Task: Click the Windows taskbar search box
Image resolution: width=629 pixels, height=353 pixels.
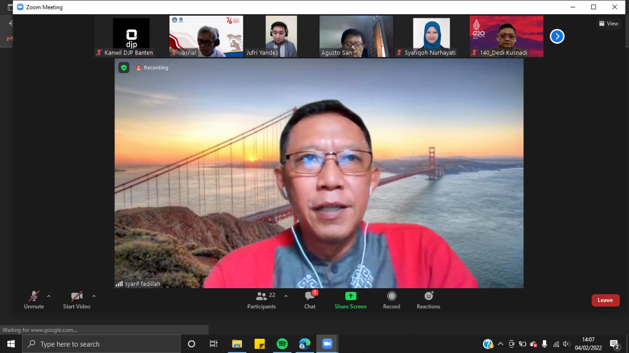Action: (101, 344)
